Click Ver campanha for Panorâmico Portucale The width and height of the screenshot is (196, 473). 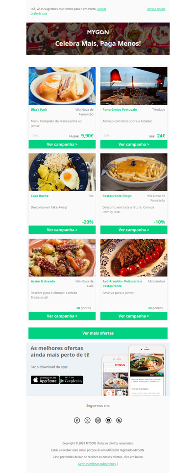point(134,144)
